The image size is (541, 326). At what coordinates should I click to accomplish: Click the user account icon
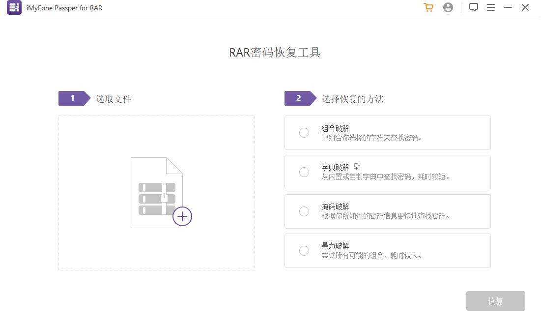[x=448, y=7]
